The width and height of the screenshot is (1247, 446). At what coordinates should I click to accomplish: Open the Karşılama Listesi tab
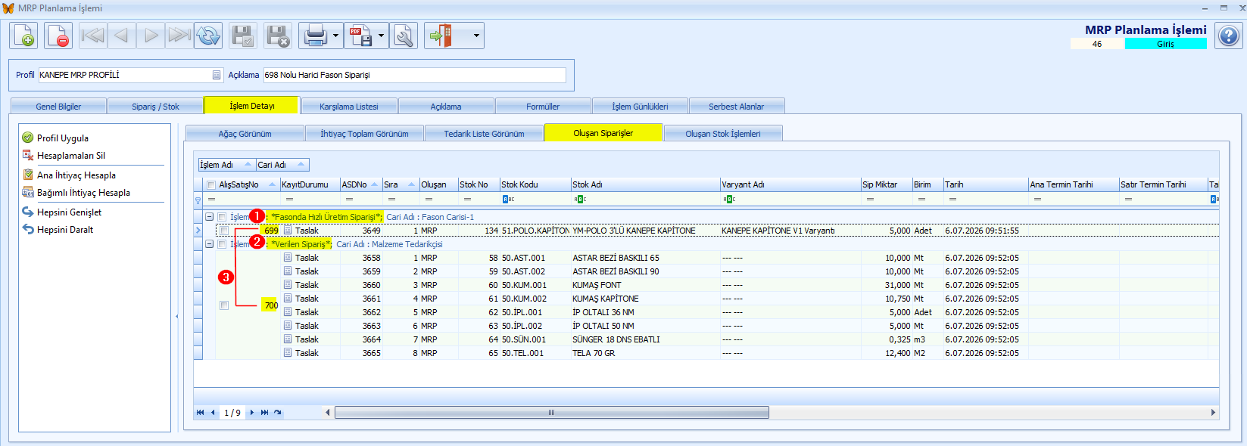(348, 107)
